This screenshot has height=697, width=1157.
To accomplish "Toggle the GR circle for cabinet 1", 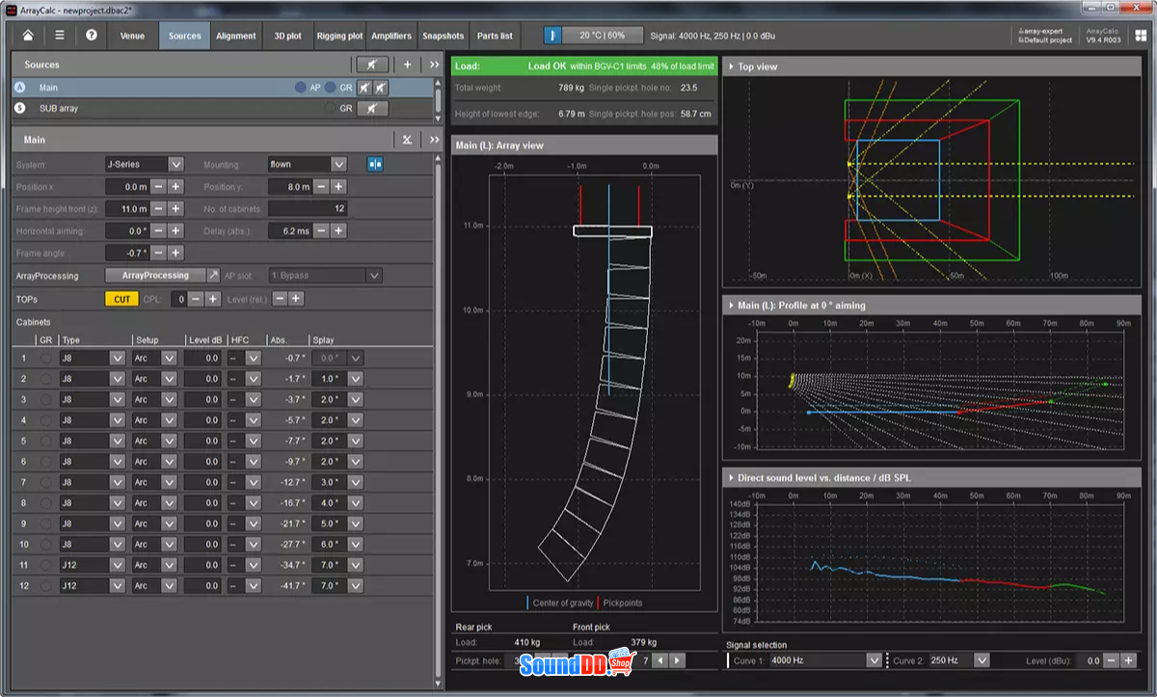I will [x=45, y=359].
